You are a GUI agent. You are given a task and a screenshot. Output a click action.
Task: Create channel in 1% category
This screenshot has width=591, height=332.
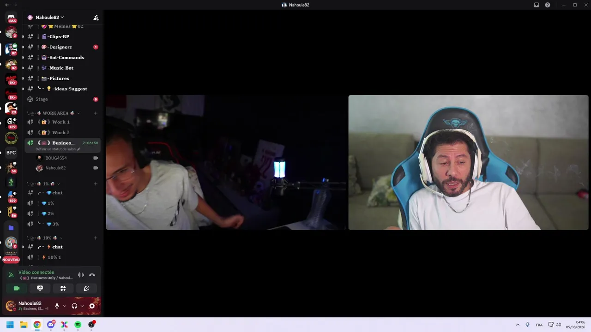point(96,184)
